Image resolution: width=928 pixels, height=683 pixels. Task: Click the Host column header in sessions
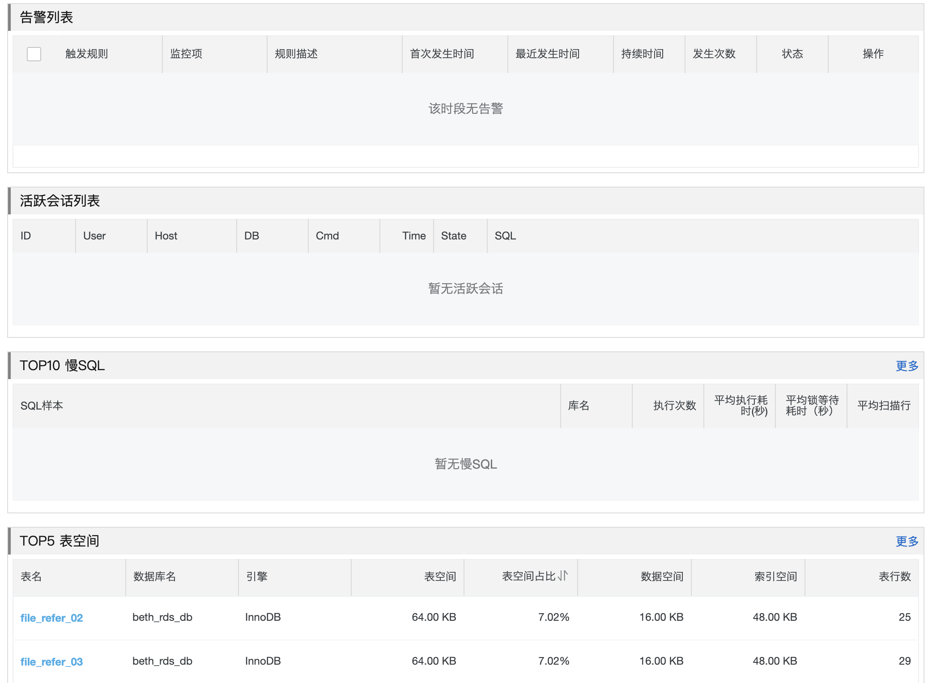[x=166, y=236]
